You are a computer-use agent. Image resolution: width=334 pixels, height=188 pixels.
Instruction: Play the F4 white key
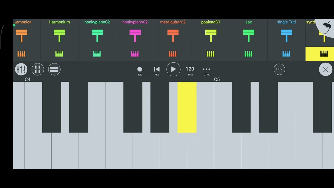[119, 151]
